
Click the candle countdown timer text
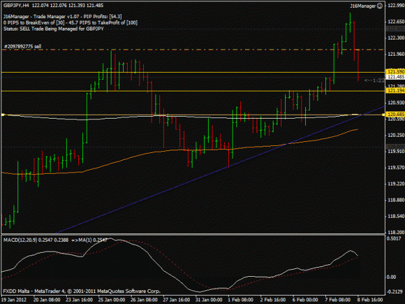375,80
